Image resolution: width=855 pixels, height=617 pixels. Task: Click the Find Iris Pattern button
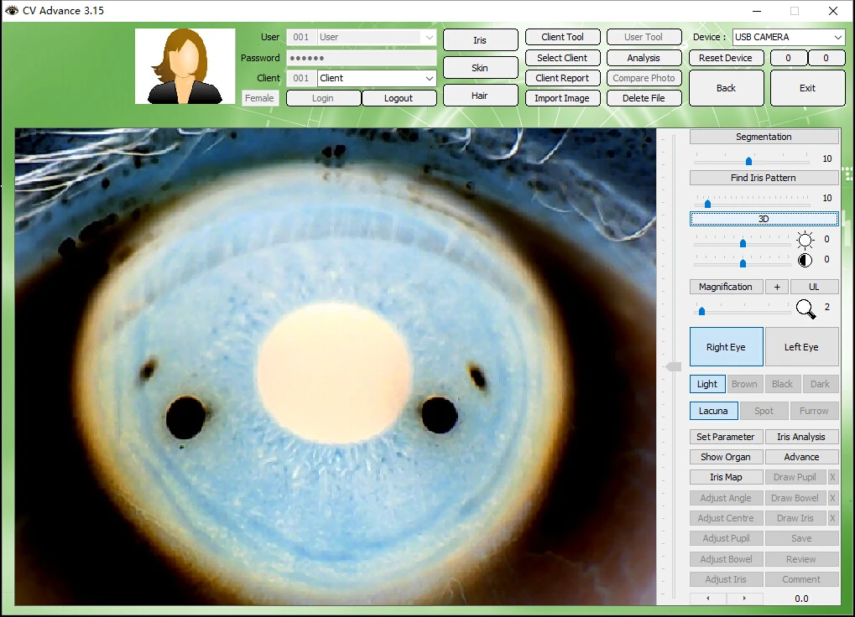coord(763,177)
